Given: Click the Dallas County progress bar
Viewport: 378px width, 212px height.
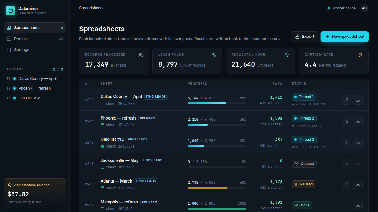Looking at the screenshot, I should (x=217, y=103).
